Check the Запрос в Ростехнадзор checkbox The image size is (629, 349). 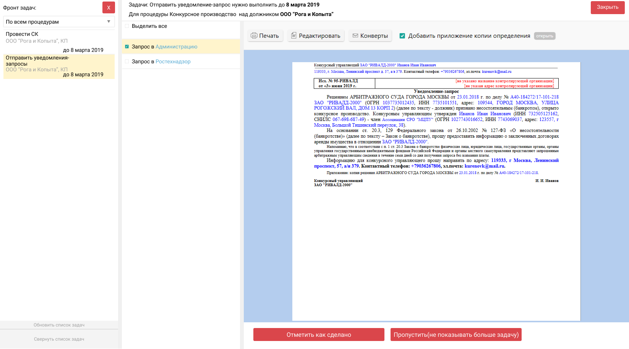(x=127, y=61)
